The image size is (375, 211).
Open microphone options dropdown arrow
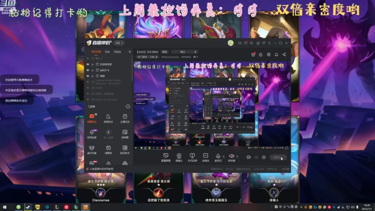tap(224, 157)
